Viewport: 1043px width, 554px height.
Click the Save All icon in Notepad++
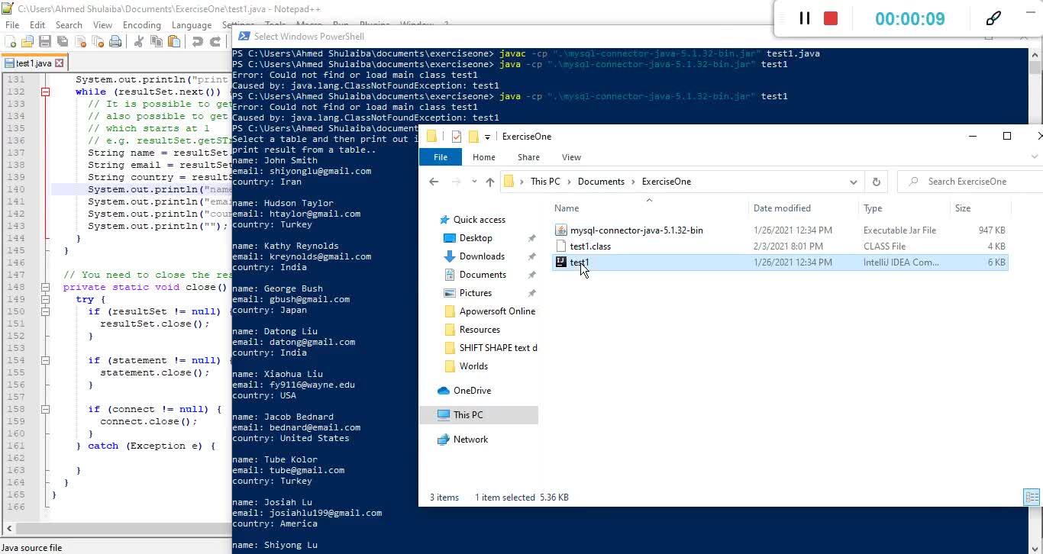click(62, 41)
